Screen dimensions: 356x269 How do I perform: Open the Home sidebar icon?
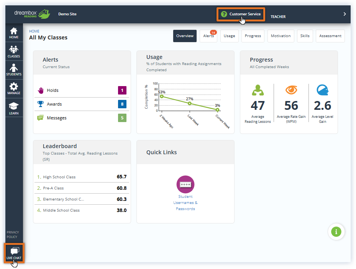pyautogui.click(x=14, y=33)
